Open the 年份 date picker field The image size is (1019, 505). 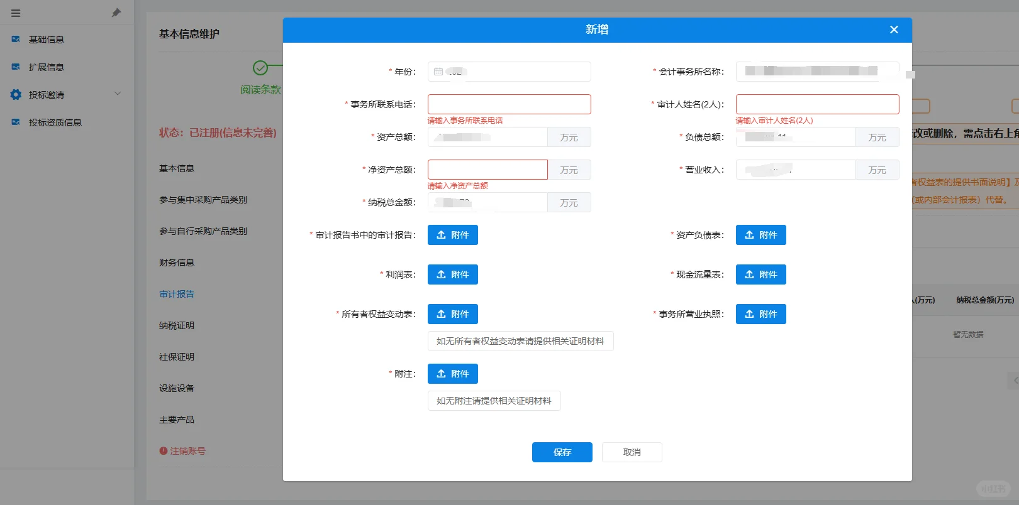(509, 72)
